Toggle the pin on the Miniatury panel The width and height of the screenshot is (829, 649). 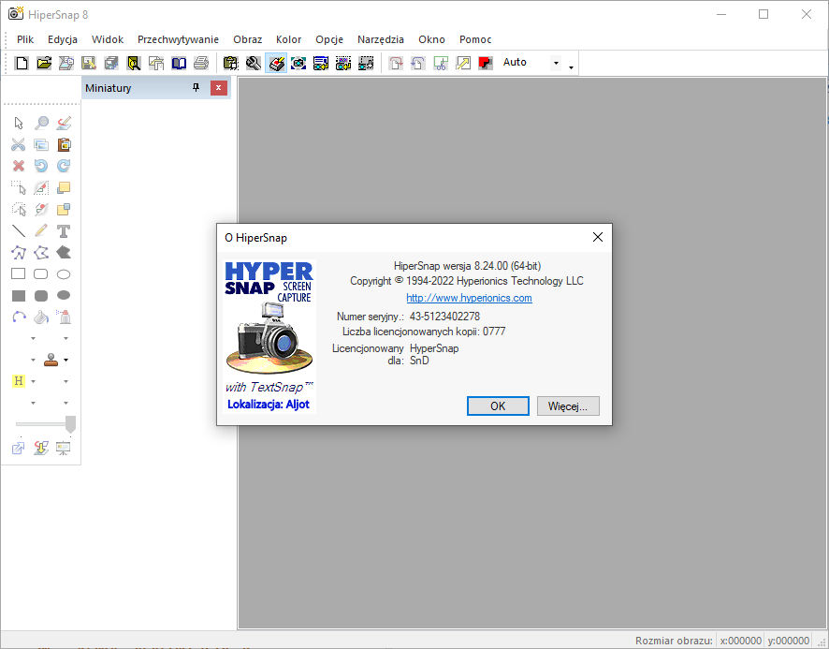click(196, 88)
